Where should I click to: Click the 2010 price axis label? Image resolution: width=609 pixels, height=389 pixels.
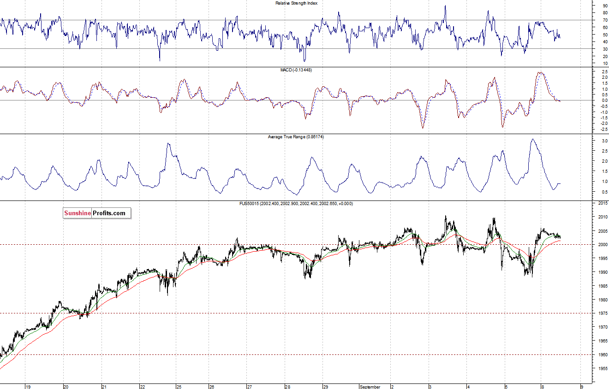(x=603, y=217)
